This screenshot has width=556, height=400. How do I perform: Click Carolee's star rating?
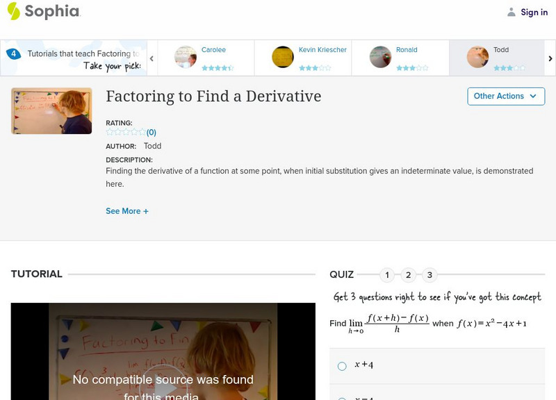pyautogui.click(x=218, y=67)
